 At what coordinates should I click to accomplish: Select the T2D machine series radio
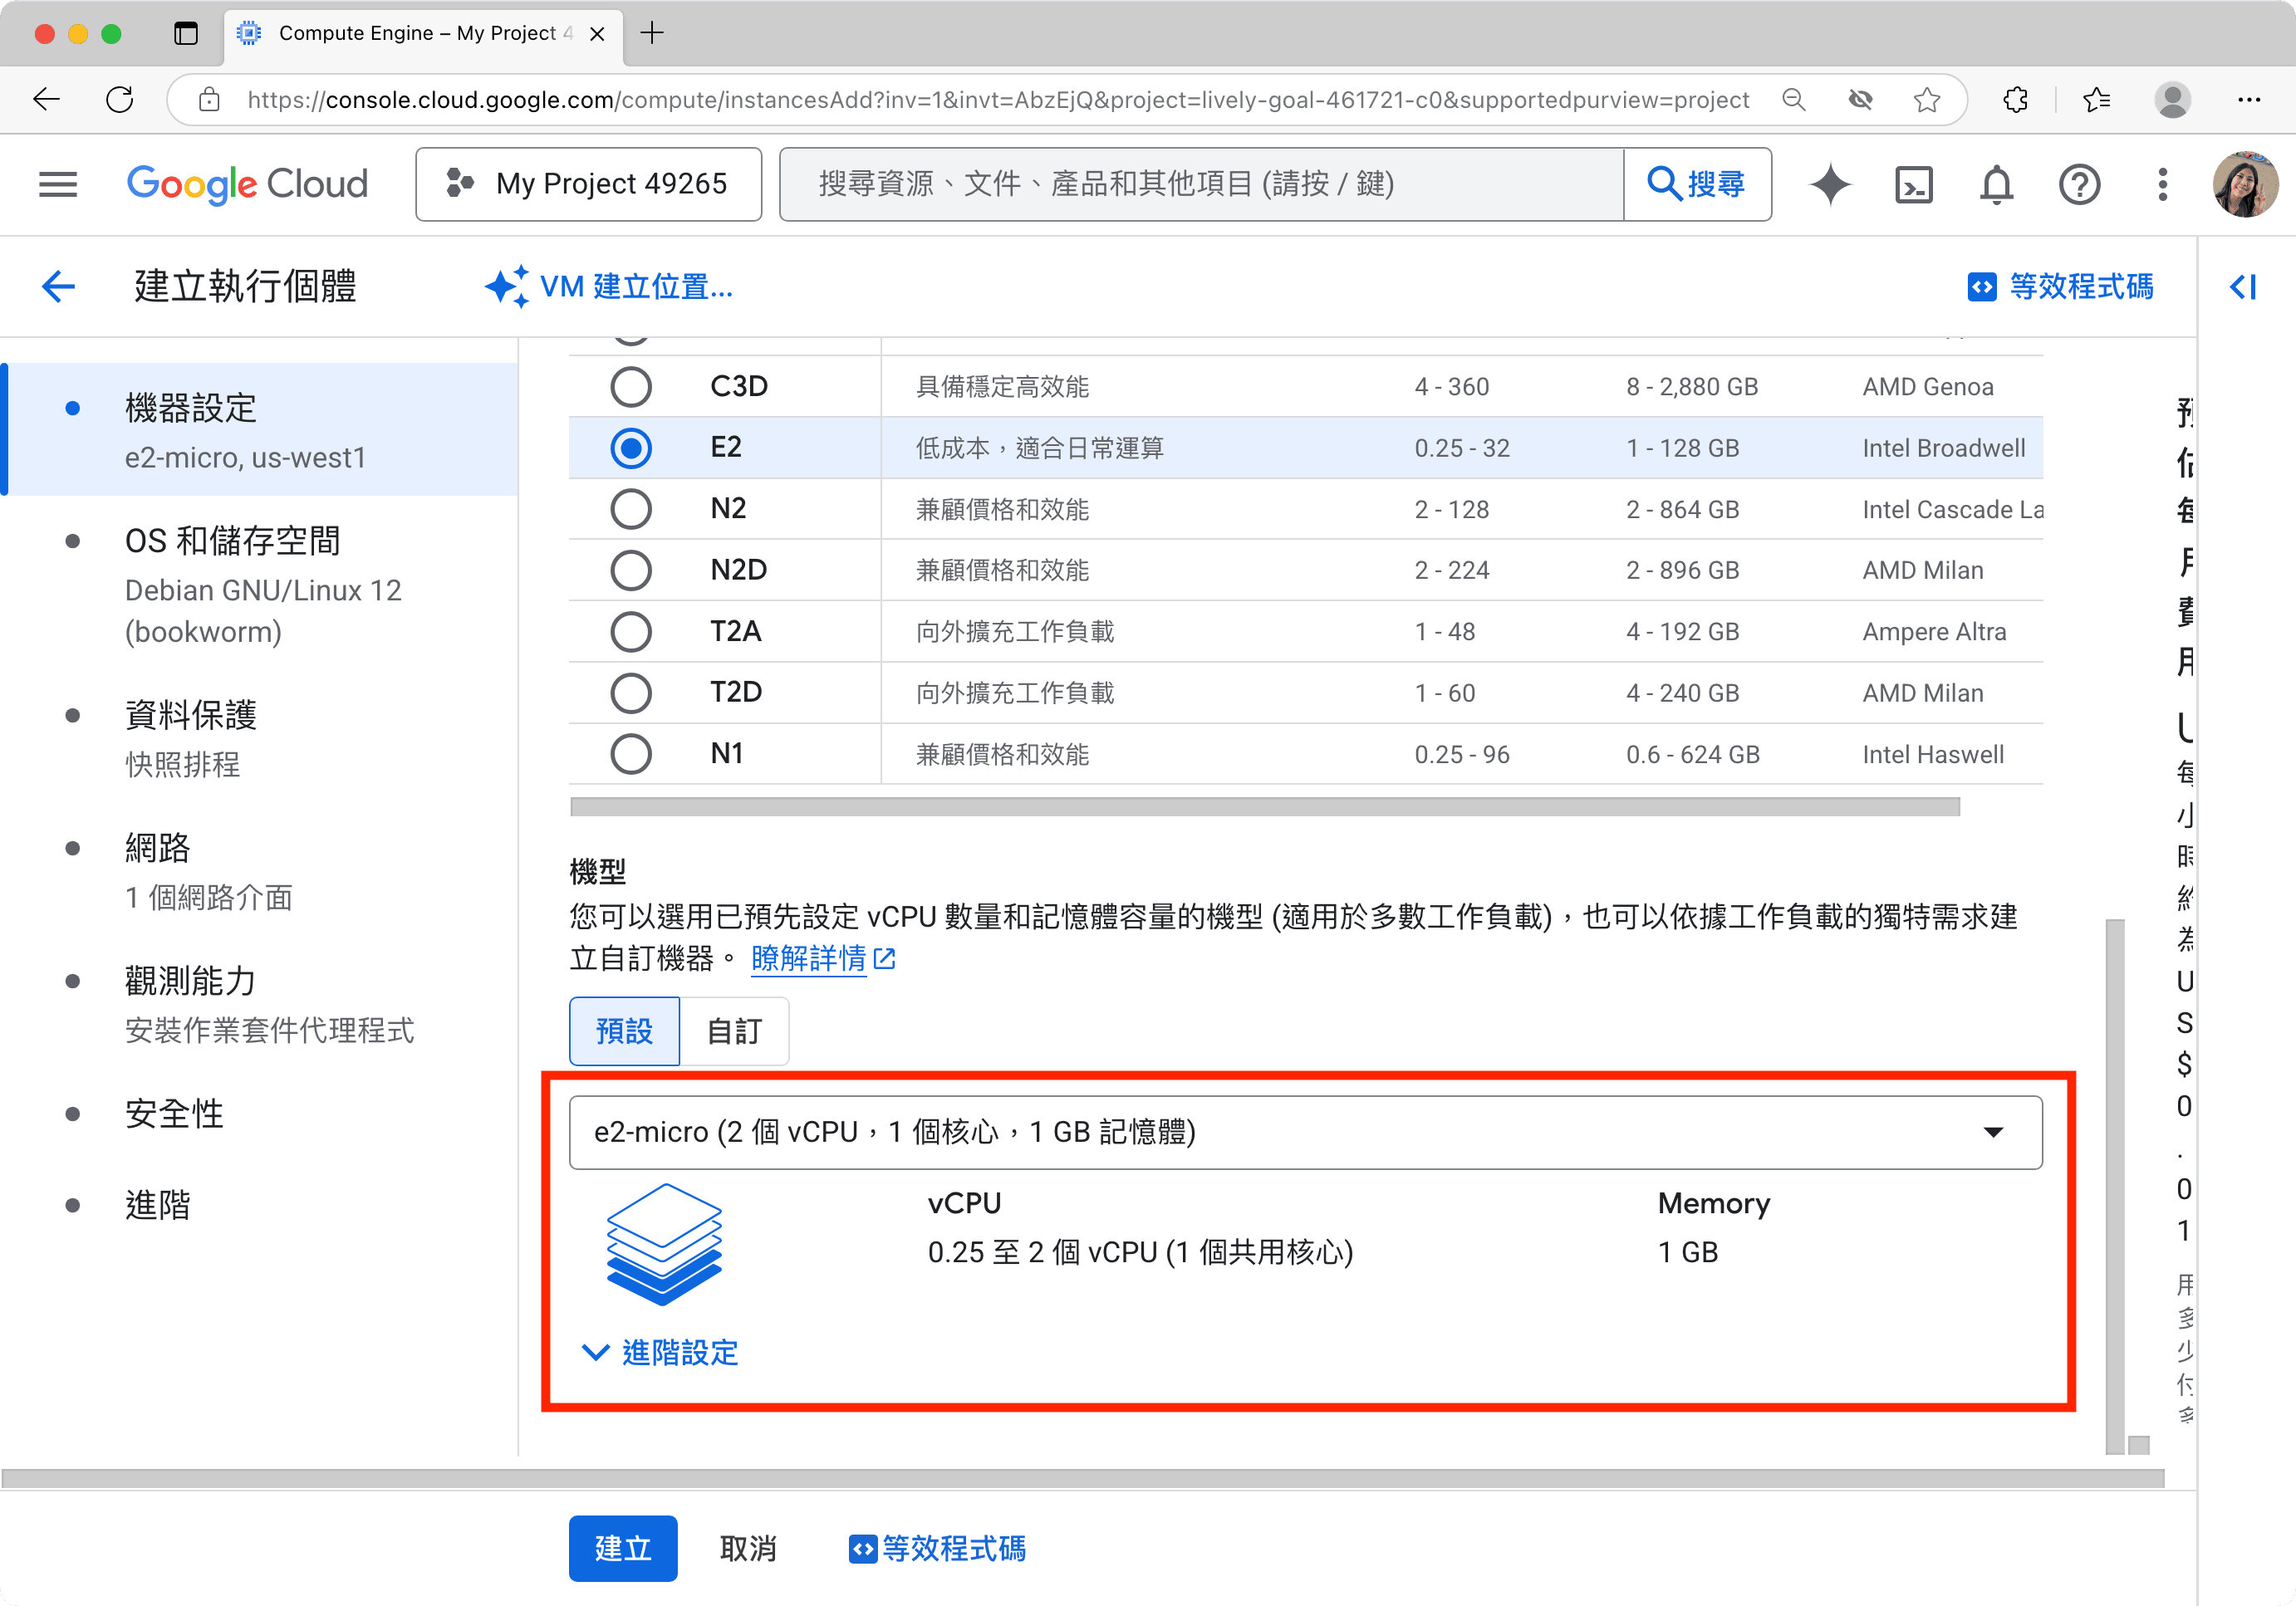click(x=631, y=693)
